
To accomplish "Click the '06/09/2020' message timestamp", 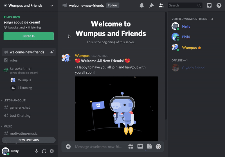I will (x=100, y=56).
